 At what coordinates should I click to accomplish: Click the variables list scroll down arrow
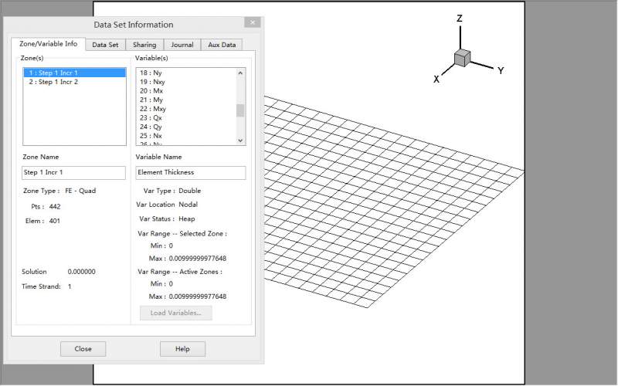coord(240,141)
